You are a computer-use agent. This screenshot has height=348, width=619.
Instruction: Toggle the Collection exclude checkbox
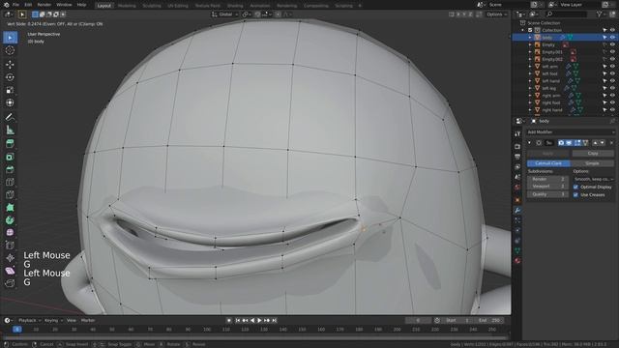point(530,30)
